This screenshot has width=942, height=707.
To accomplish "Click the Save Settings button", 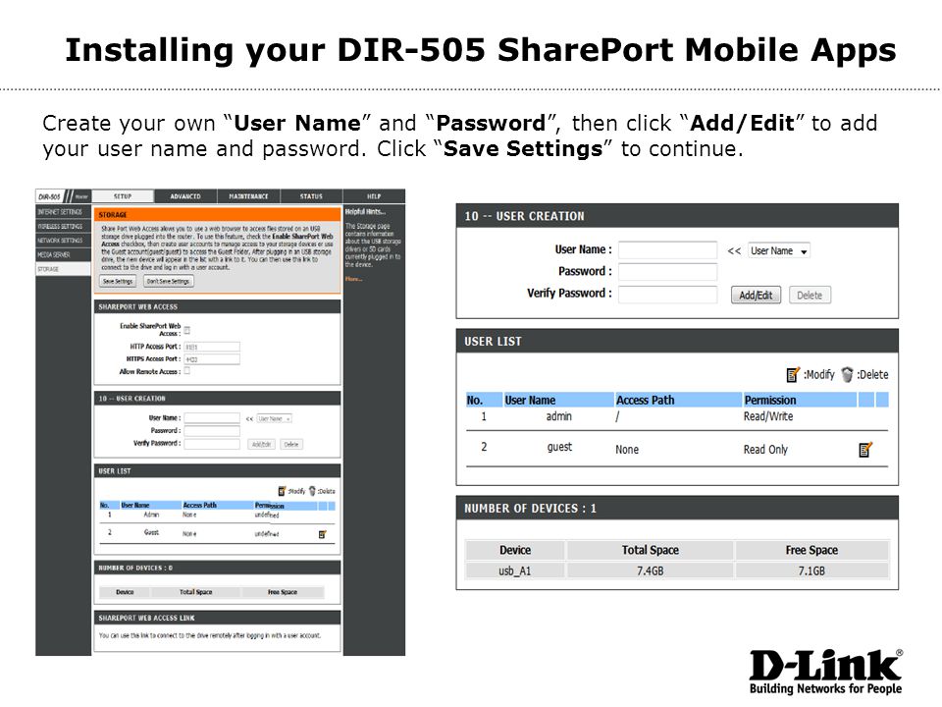I will coord(118,281).
